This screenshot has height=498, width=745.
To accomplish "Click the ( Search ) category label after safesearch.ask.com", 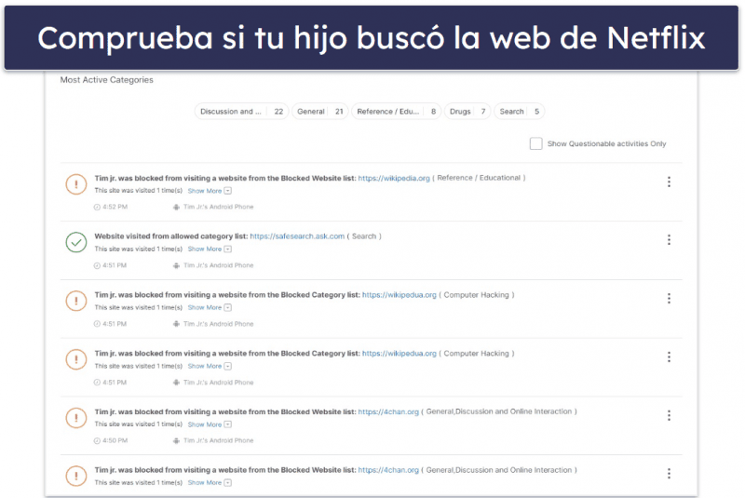I will point(364,236).
